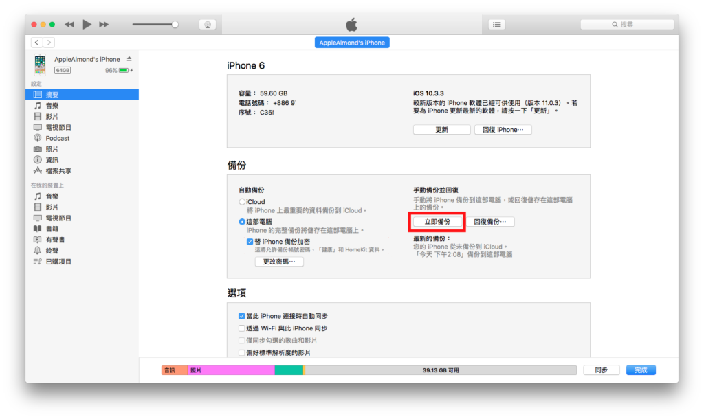Click the 64GB capacity badge
Screen dimensions: 704x419
coord(63,71)
